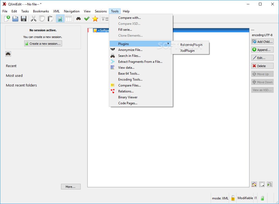
Task: Click the Relations red nodes icon
Action: pos(113,91)
